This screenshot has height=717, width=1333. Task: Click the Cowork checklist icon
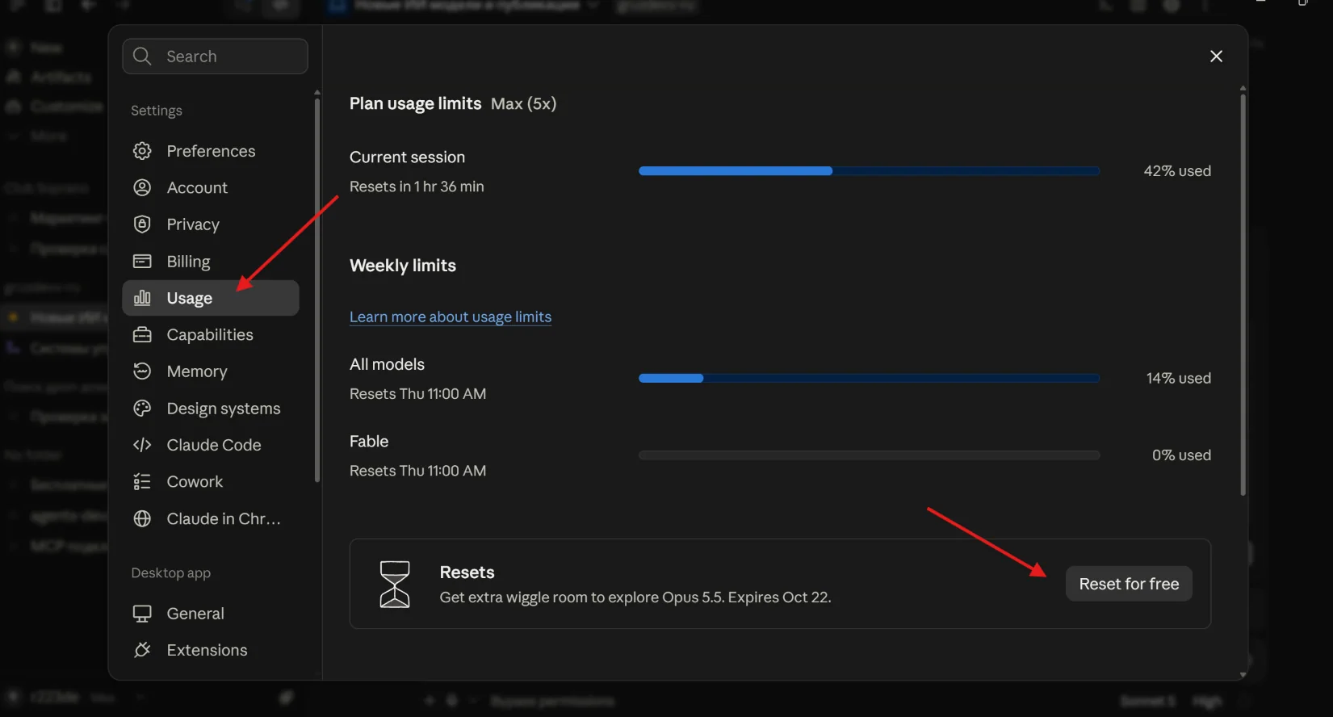click(142, 481)
